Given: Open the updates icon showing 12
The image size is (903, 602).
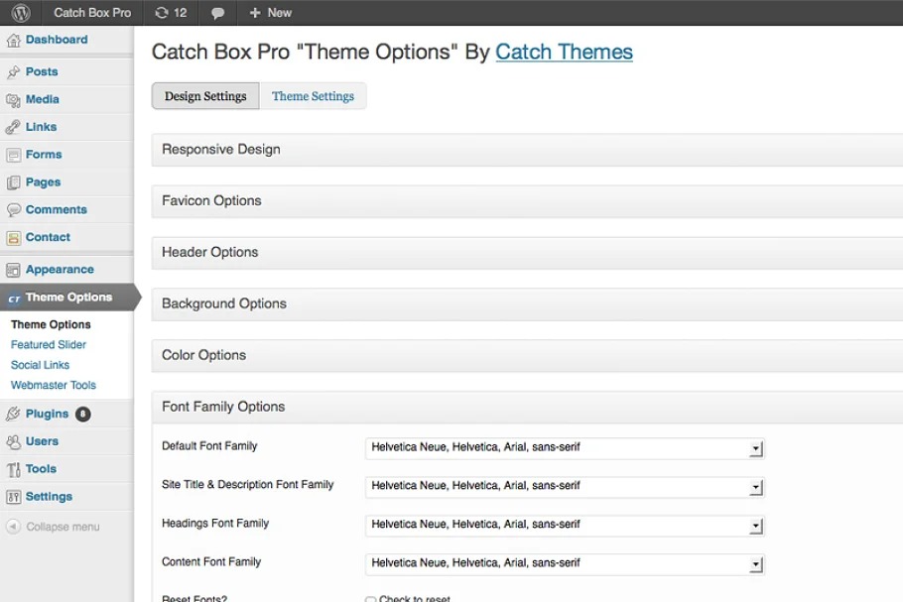Looking at the screenshot, I should pos(163,13).
